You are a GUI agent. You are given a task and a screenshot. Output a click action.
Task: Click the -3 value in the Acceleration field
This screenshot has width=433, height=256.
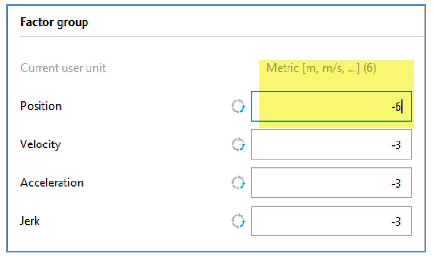(x=396, y=184)
